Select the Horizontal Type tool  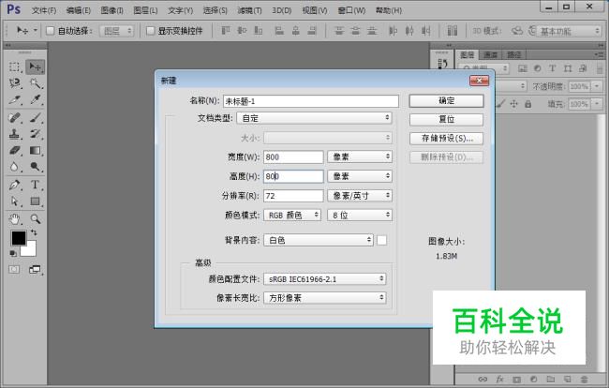click(35, 185)
